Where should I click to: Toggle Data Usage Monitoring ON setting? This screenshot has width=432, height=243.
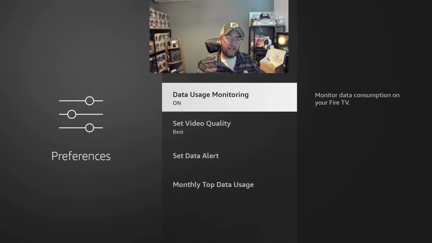point(230,97)
